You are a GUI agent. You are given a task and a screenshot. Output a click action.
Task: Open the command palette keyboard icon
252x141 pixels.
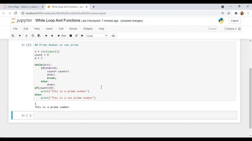(x=113, y=36)
